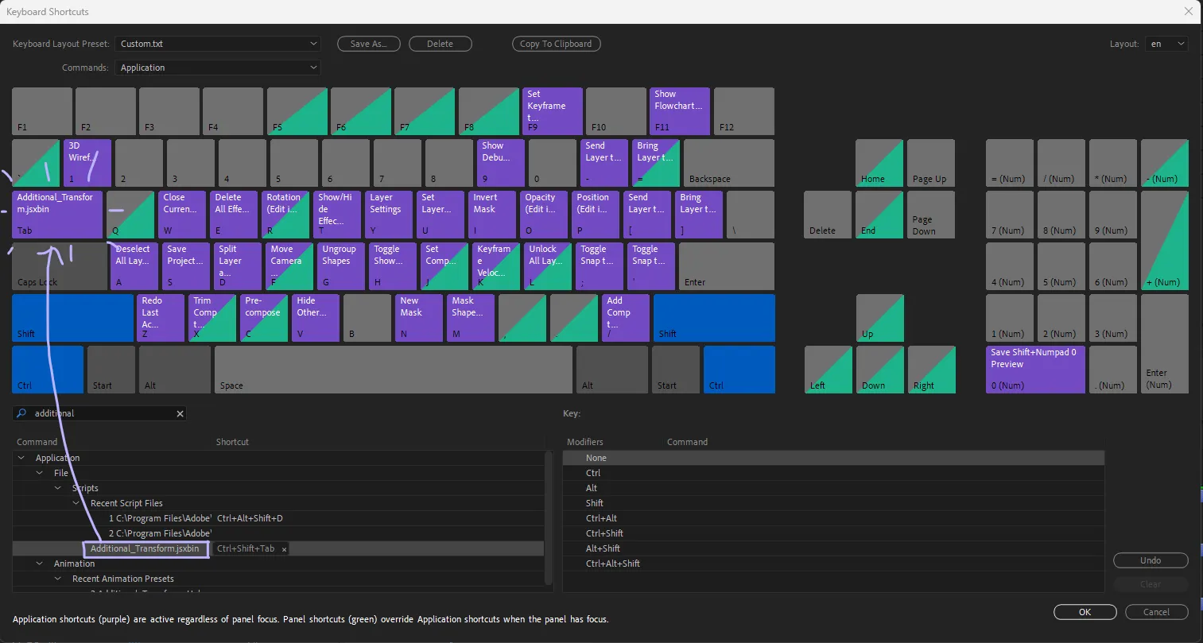Click the Undo button
1203x643 pixels.
(x=1151, y=560)
